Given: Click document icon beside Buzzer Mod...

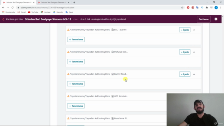Looking at the screenshot, I should pyautogui.click(x=113, y=74).
